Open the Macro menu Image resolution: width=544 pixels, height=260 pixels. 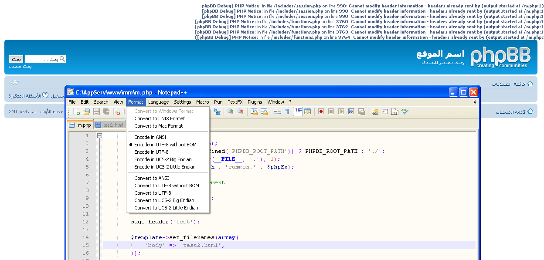click(203, 102)
